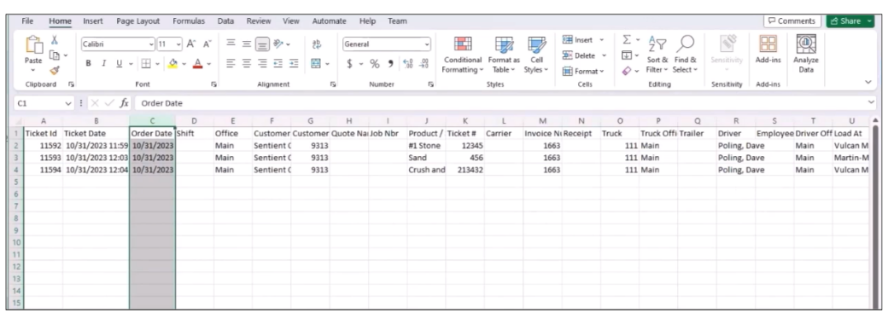Launch Analyze Data pane

pyautogui.click(x=806, y=54)
